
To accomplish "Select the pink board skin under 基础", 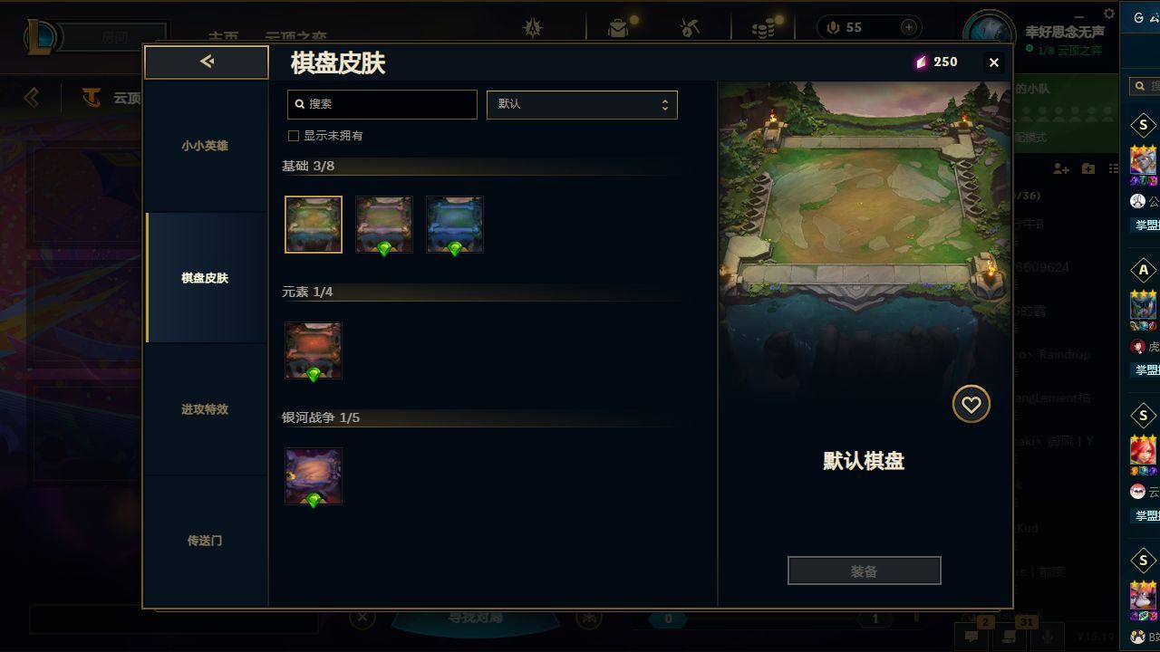I will pyautogui.click(x=384, y=225).
